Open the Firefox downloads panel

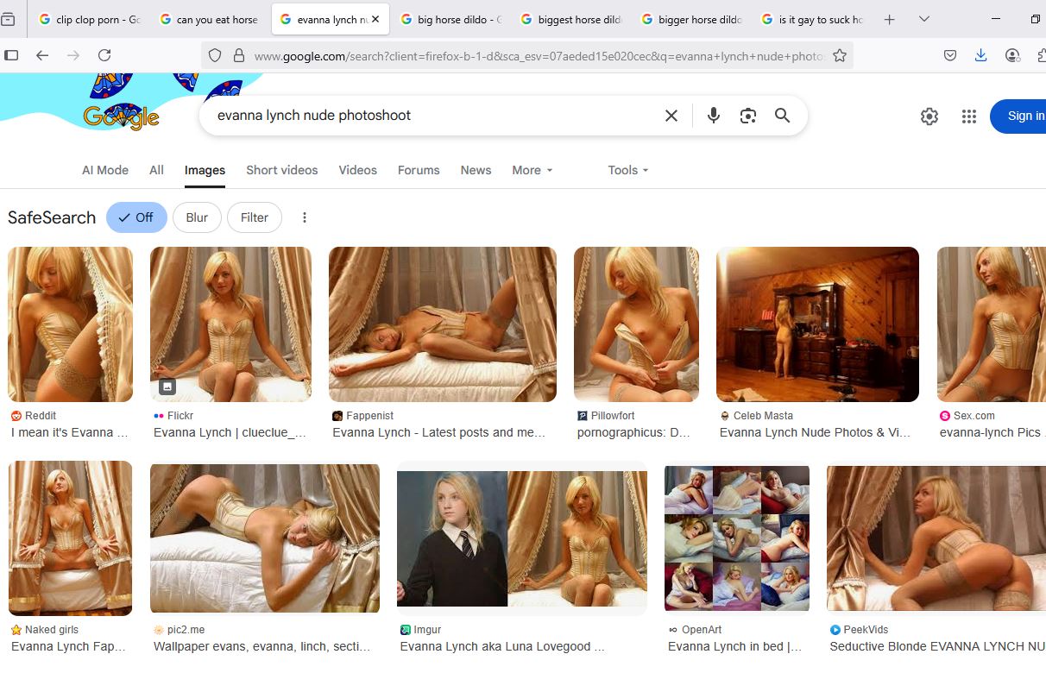(x=980, y=55)
